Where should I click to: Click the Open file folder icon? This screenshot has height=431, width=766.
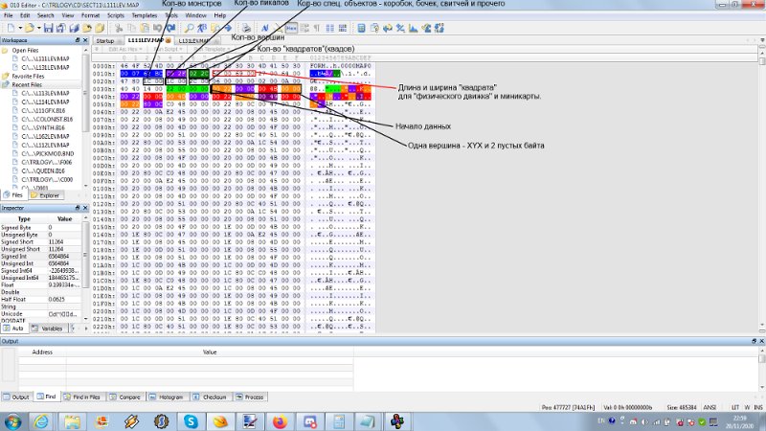point(30,29)
